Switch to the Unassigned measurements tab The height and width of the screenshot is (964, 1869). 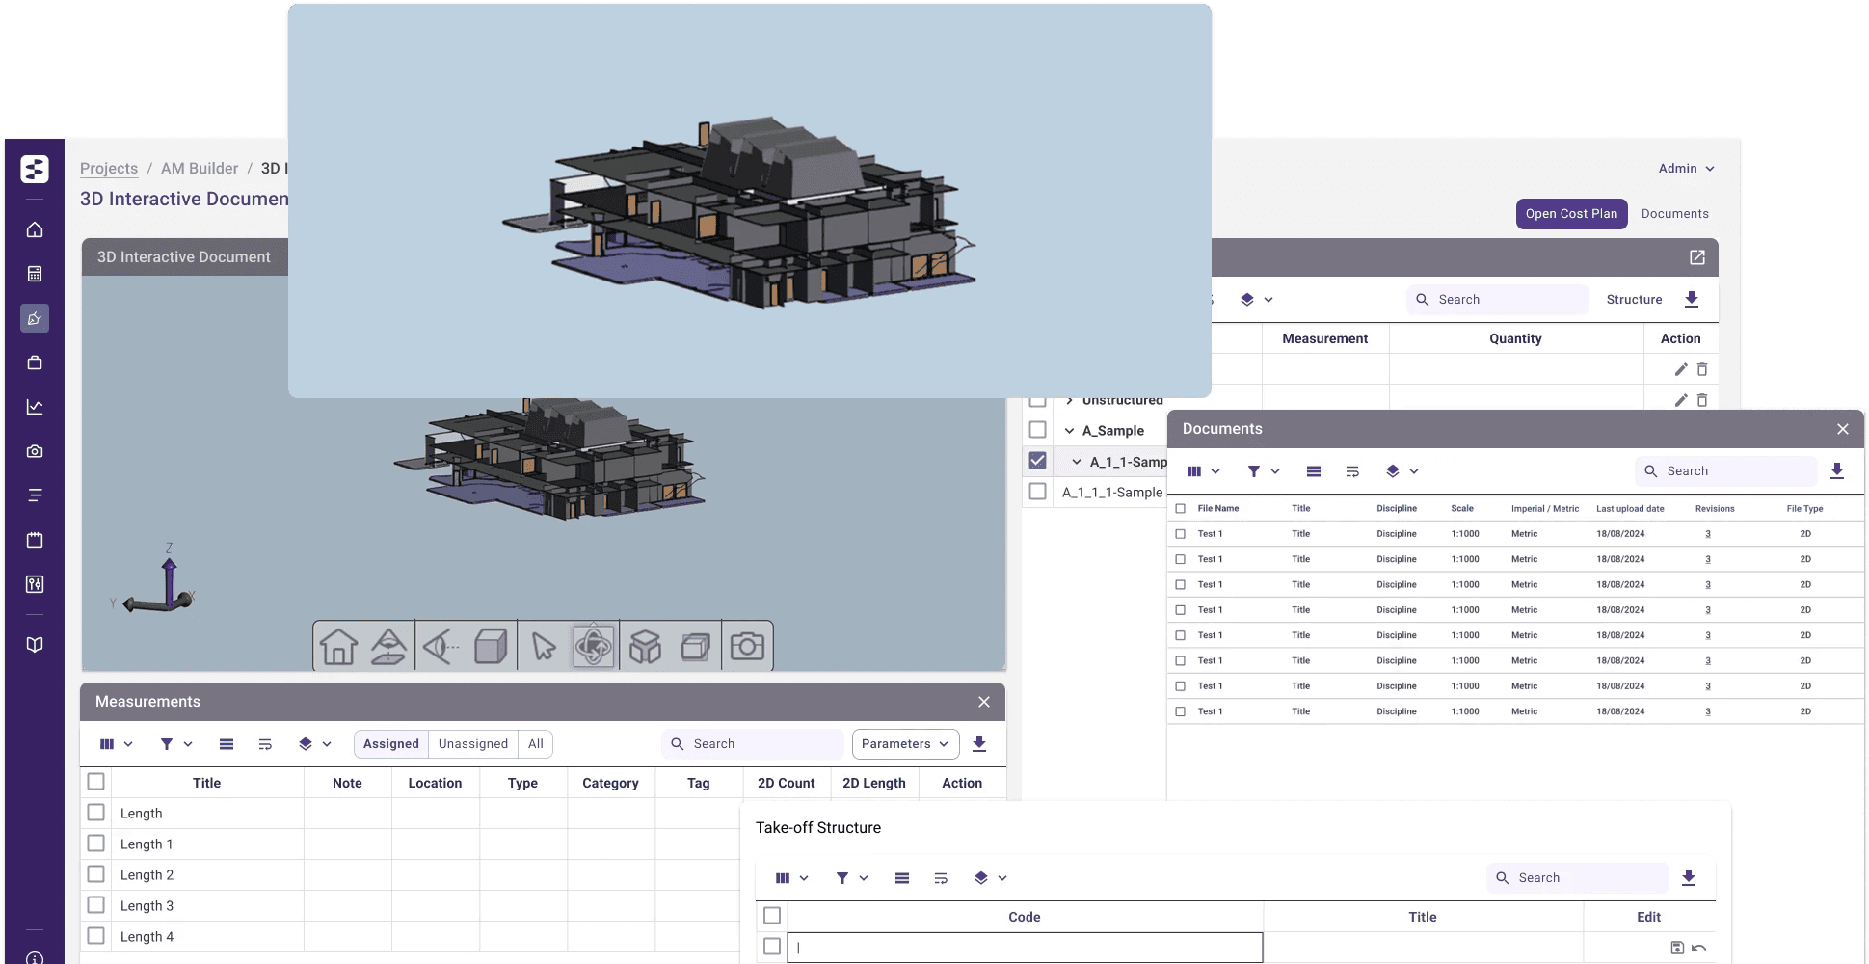(473, 743)
